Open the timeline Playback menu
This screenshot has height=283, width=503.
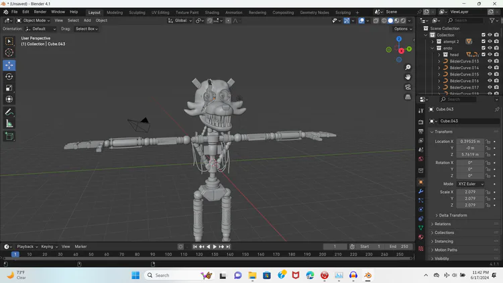[27, 246]
